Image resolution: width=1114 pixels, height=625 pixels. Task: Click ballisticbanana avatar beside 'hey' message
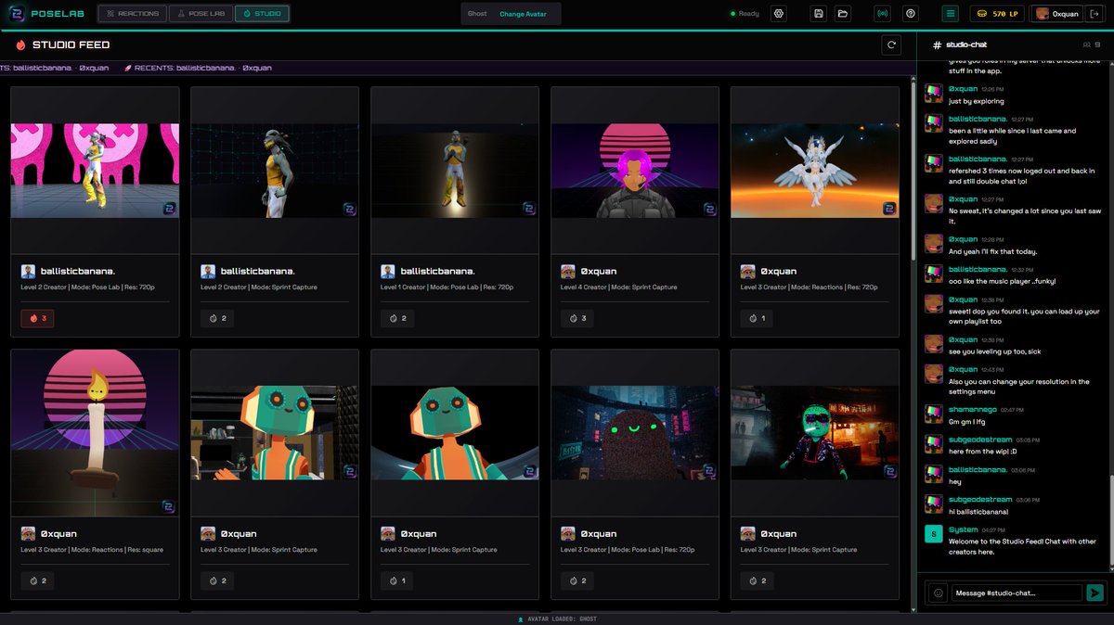[933, 475]
